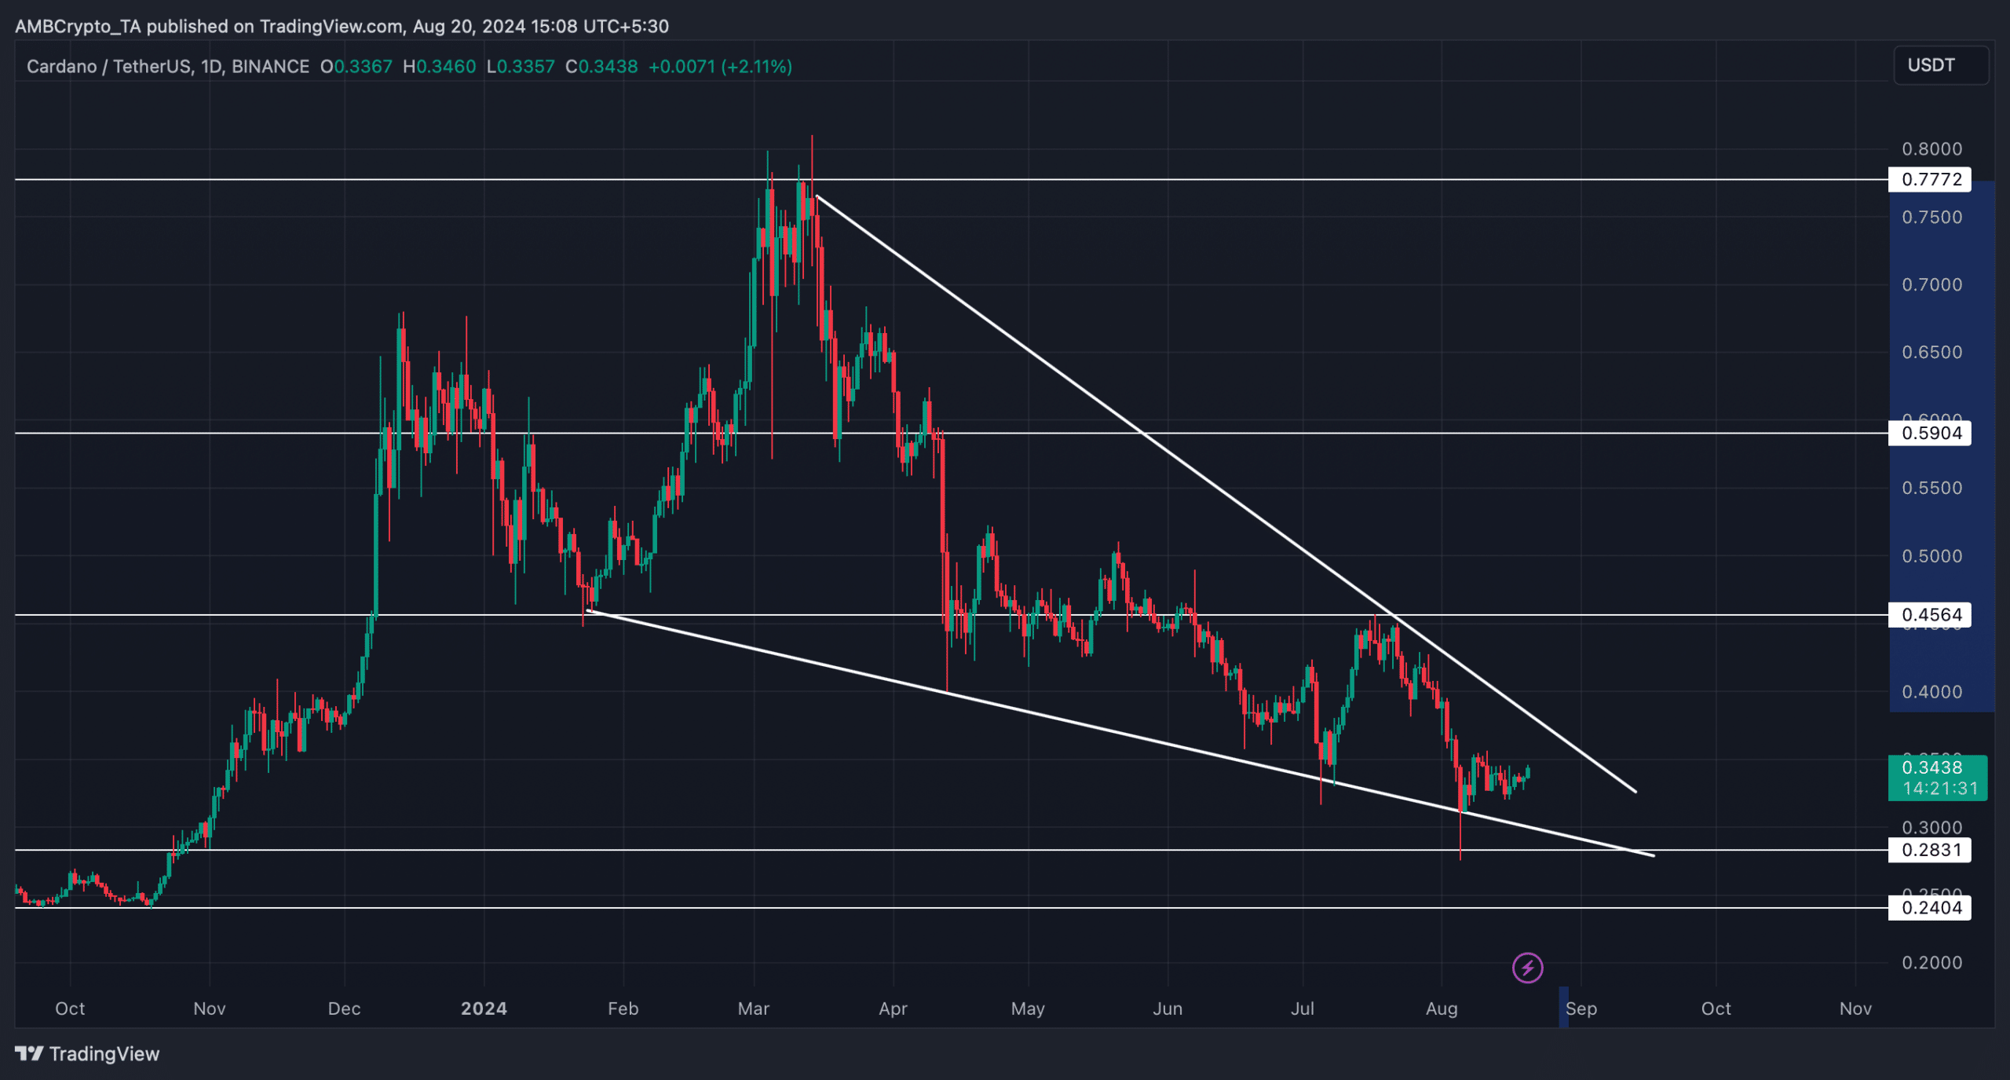Click the close value C0.3438
2010x1080 pixels.
tap(601, 67)
